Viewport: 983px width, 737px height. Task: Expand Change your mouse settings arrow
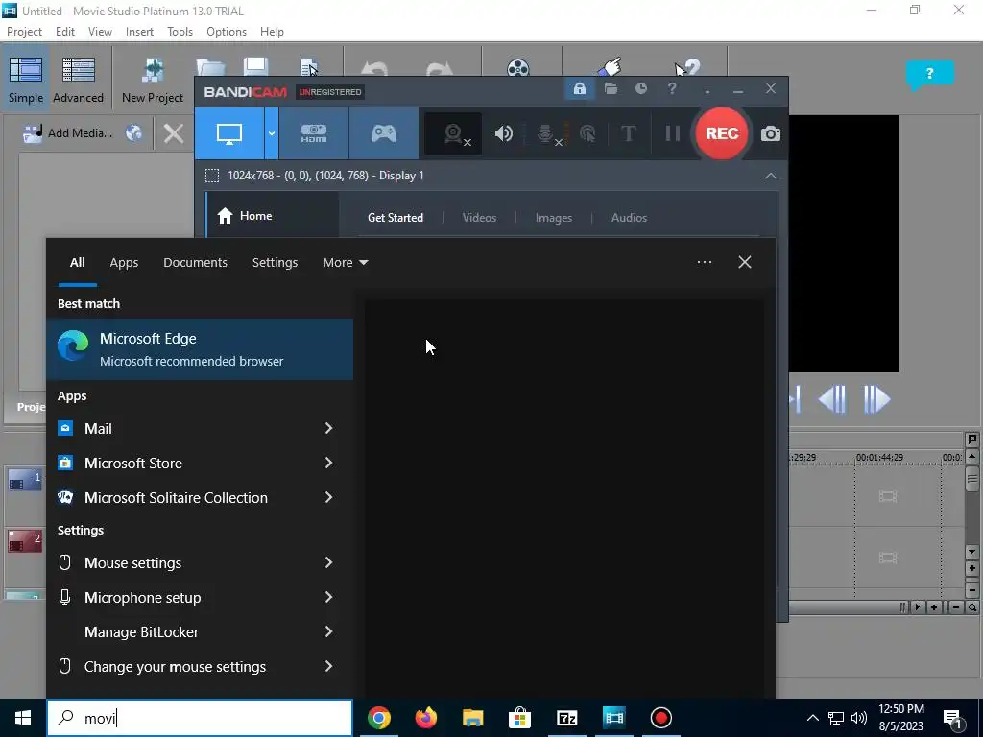(x=328, y=666)
